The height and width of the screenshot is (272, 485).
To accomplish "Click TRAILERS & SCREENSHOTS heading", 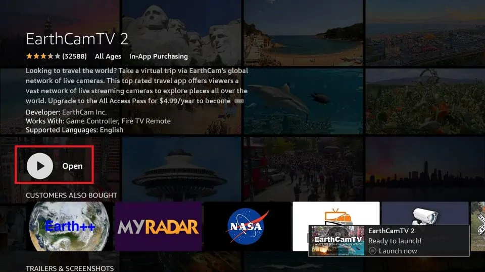I will [x=70, y=268].
